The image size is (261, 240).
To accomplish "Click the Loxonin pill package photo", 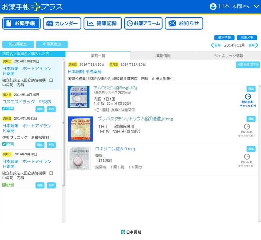I will click(x=79, y=158).
